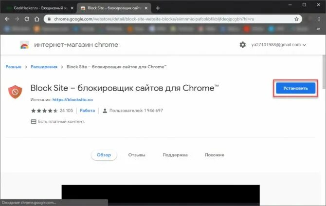Click the Chrome Web Store logo

coord(24,45)
